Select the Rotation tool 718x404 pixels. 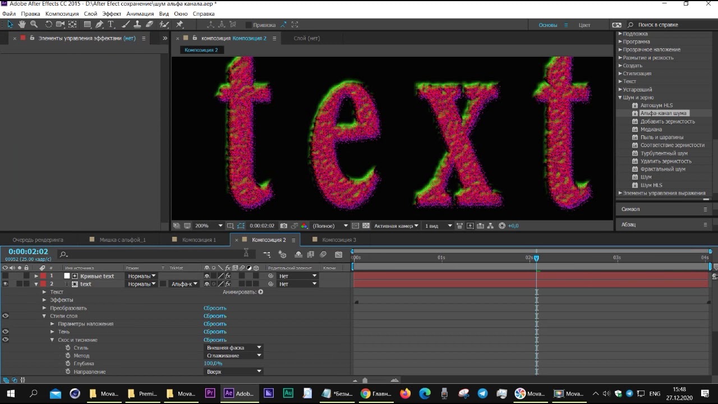tap(49, 25)
